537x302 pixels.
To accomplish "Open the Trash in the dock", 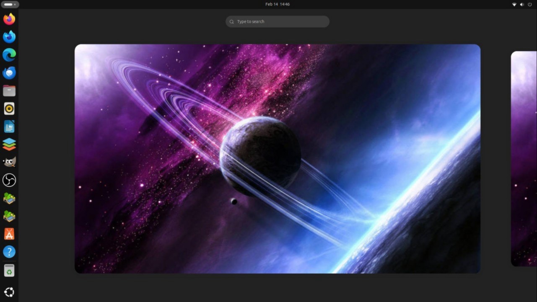I will [9, 271].
